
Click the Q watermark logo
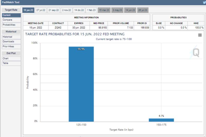pos(196,53)
